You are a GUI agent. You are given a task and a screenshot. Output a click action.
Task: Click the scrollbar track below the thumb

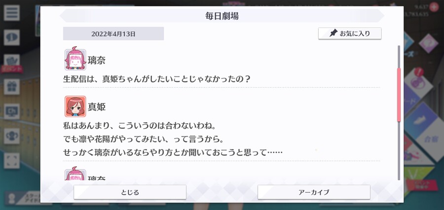[399, 151]
